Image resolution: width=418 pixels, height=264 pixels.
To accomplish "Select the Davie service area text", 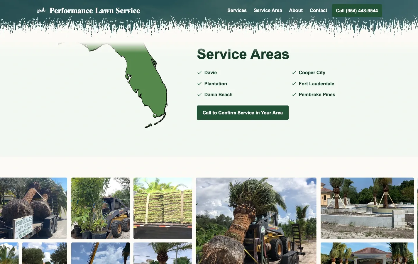I will [x=211, y=72].
